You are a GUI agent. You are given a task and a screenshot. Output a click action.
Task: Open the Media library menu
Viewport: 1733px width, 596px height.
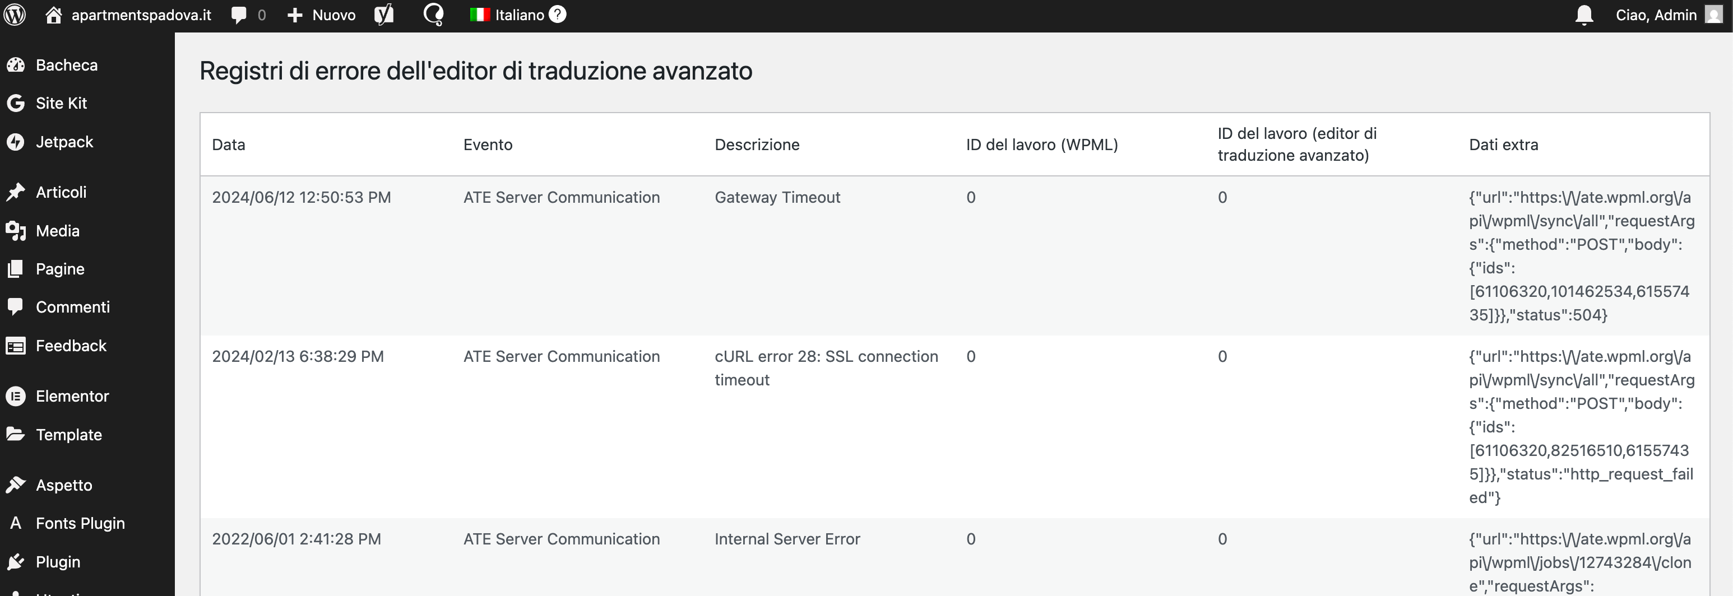[x=57, y=231]
